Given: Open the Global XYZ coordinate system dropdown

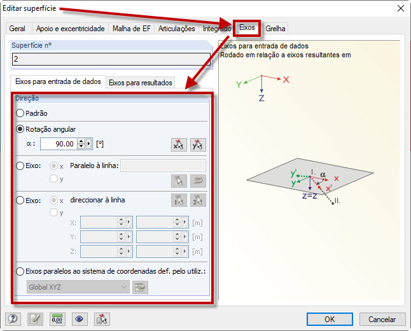Looking at the screenshot, I should pyautogui.click(x=78, y=287).
